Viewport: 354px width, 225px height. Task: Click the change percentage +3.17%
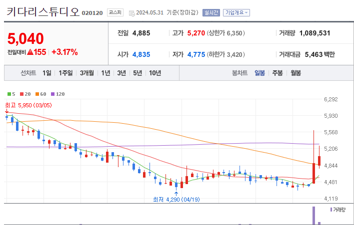[65, 52]
